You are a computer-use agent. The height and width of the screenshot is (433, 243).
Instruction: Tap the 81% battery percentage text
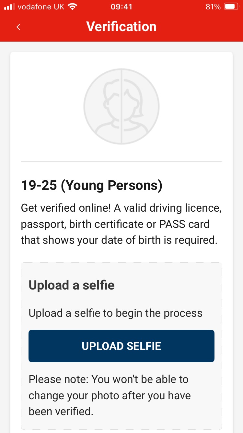click(x=213, y=7)
